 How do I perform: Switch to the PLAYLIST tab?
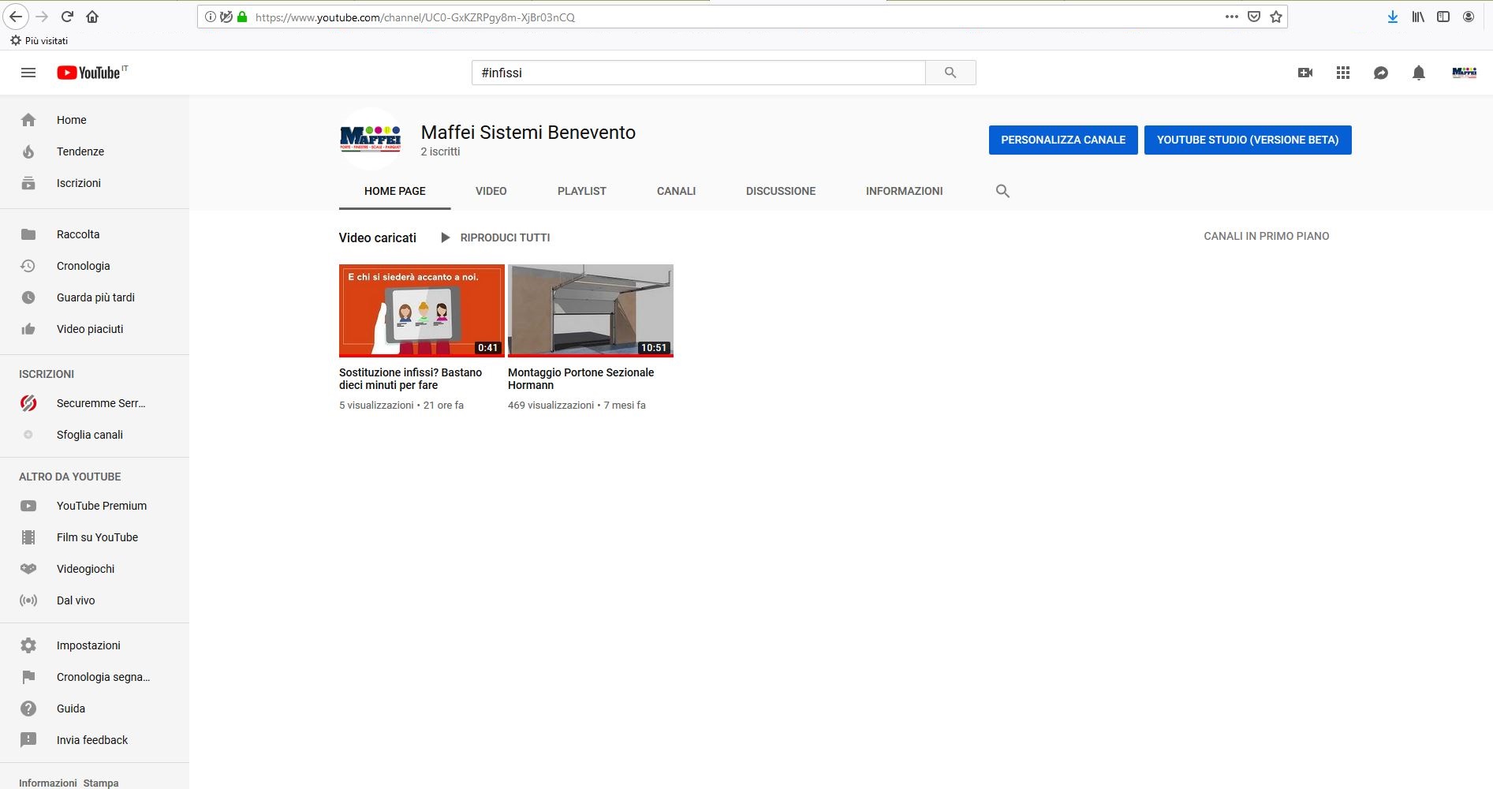tap(582, 191)
